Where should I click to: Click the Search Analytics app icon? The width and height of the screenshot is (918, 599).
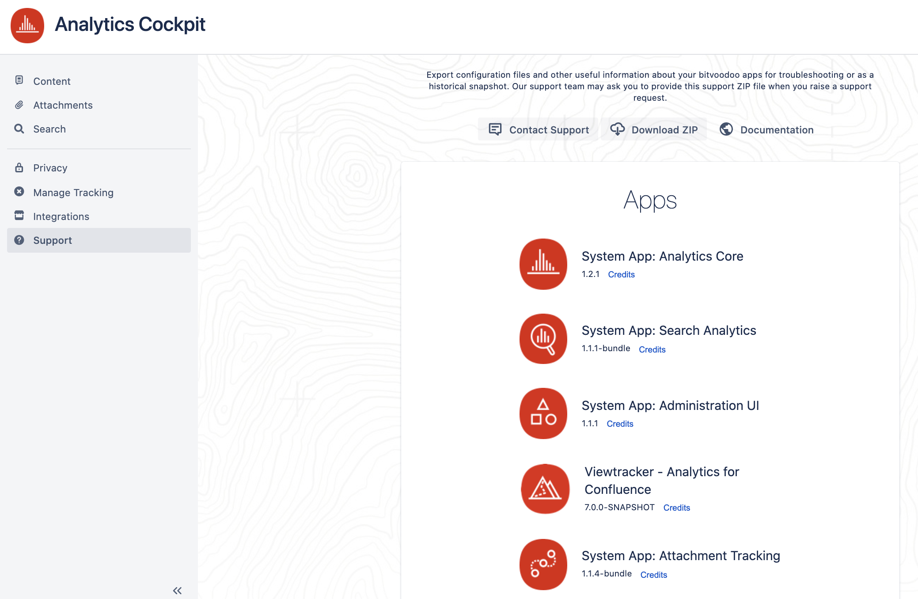click(543, 339)
